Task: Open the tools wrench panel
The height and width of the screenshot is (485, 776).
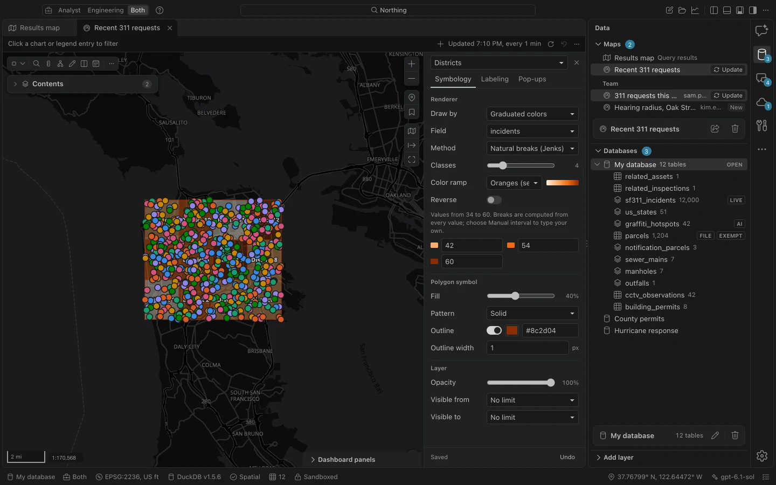Action: tap(762, 126)
